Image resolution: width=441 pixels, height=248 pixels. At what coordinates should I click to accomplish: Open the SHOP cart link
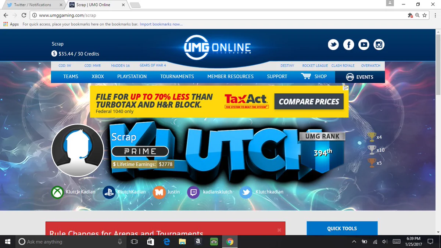pyautogui.click(x=313, y=76)
